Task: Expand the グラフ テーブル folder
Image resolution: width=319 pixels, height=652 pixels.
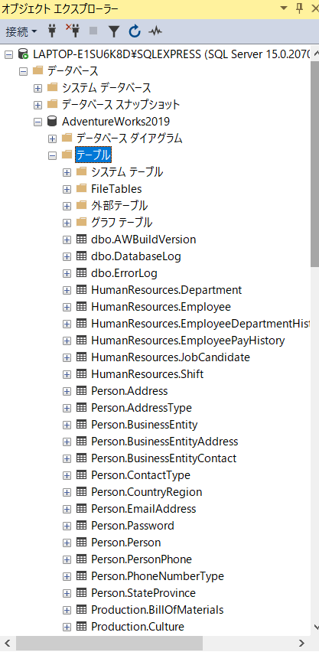Action: tap(67, 223)
